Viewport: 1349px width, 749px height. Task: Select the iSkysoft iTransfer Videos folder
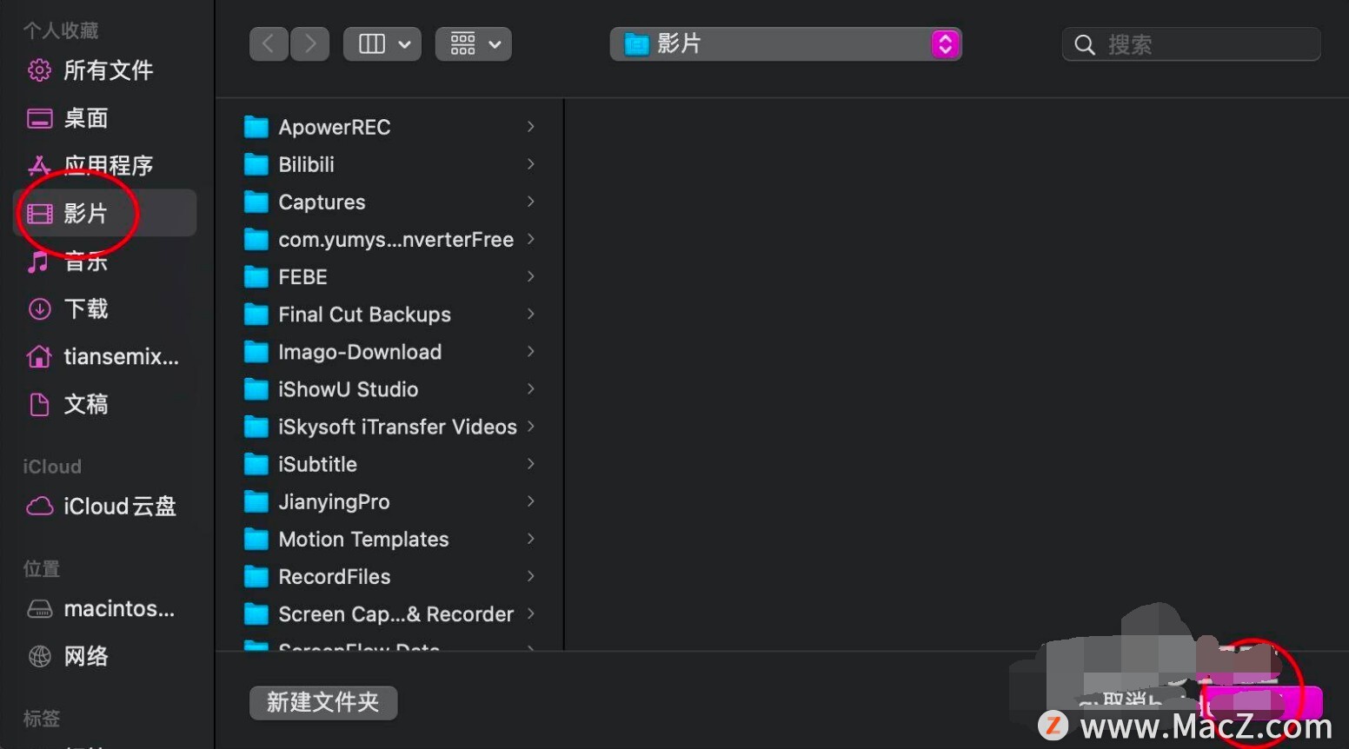pos(389,427)
